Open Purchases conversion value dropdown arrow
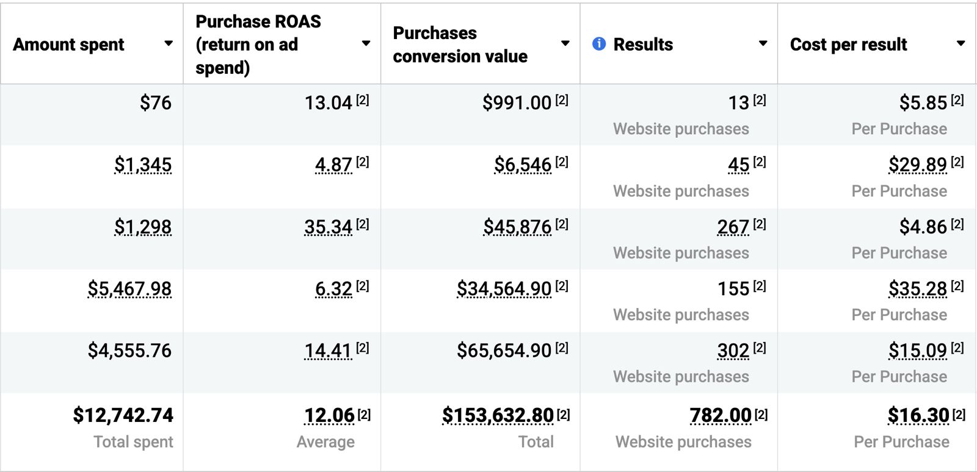Screen dimensions: 977x472 pos(565,44)
